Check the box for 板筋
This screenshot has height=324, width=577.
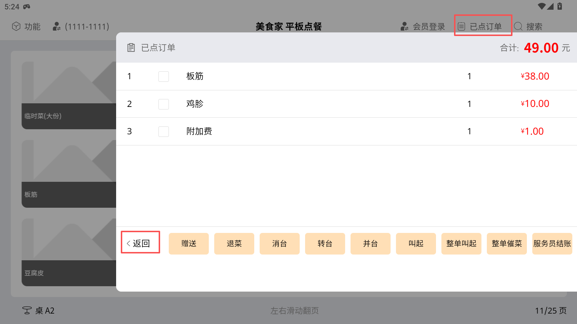(x=163, y=76)
